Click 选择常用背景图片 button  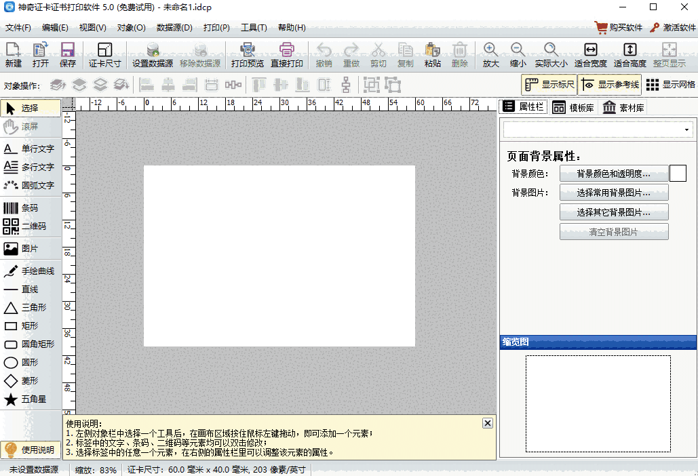point(614,193)
